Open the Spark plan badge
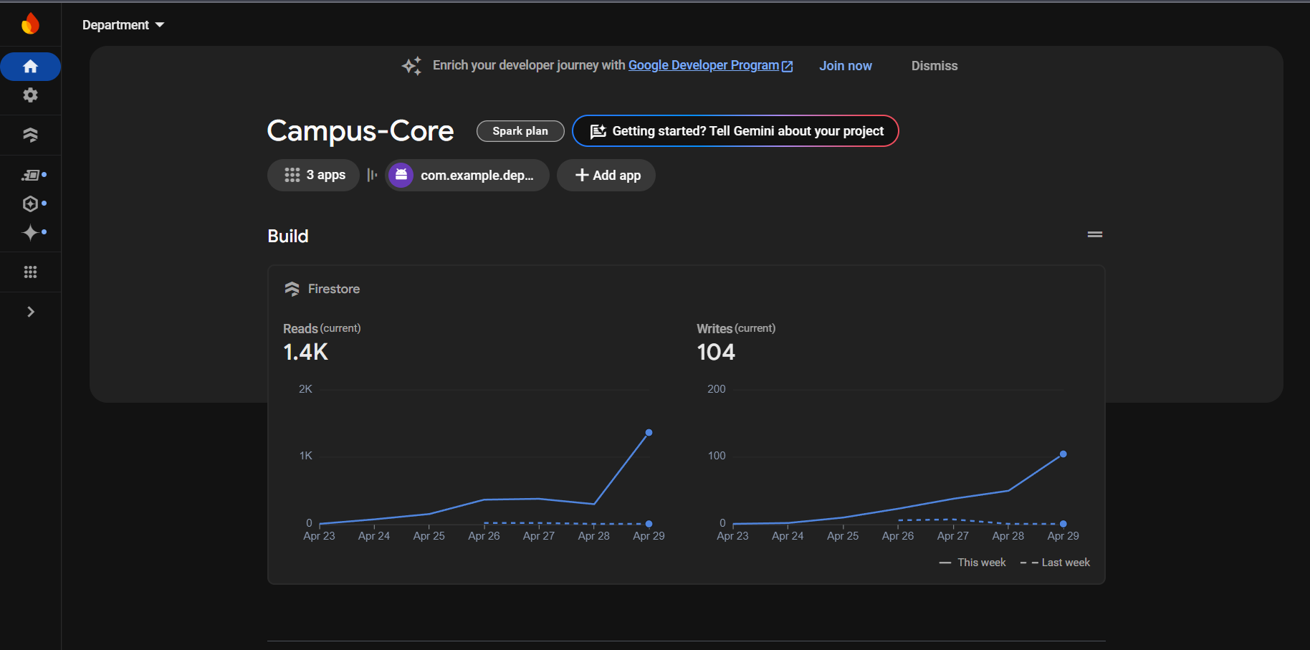 coord(520,131)
